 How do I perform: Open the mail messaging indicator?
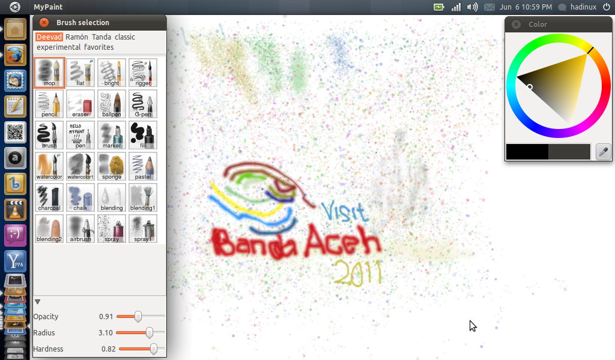(x=489, y=7)
